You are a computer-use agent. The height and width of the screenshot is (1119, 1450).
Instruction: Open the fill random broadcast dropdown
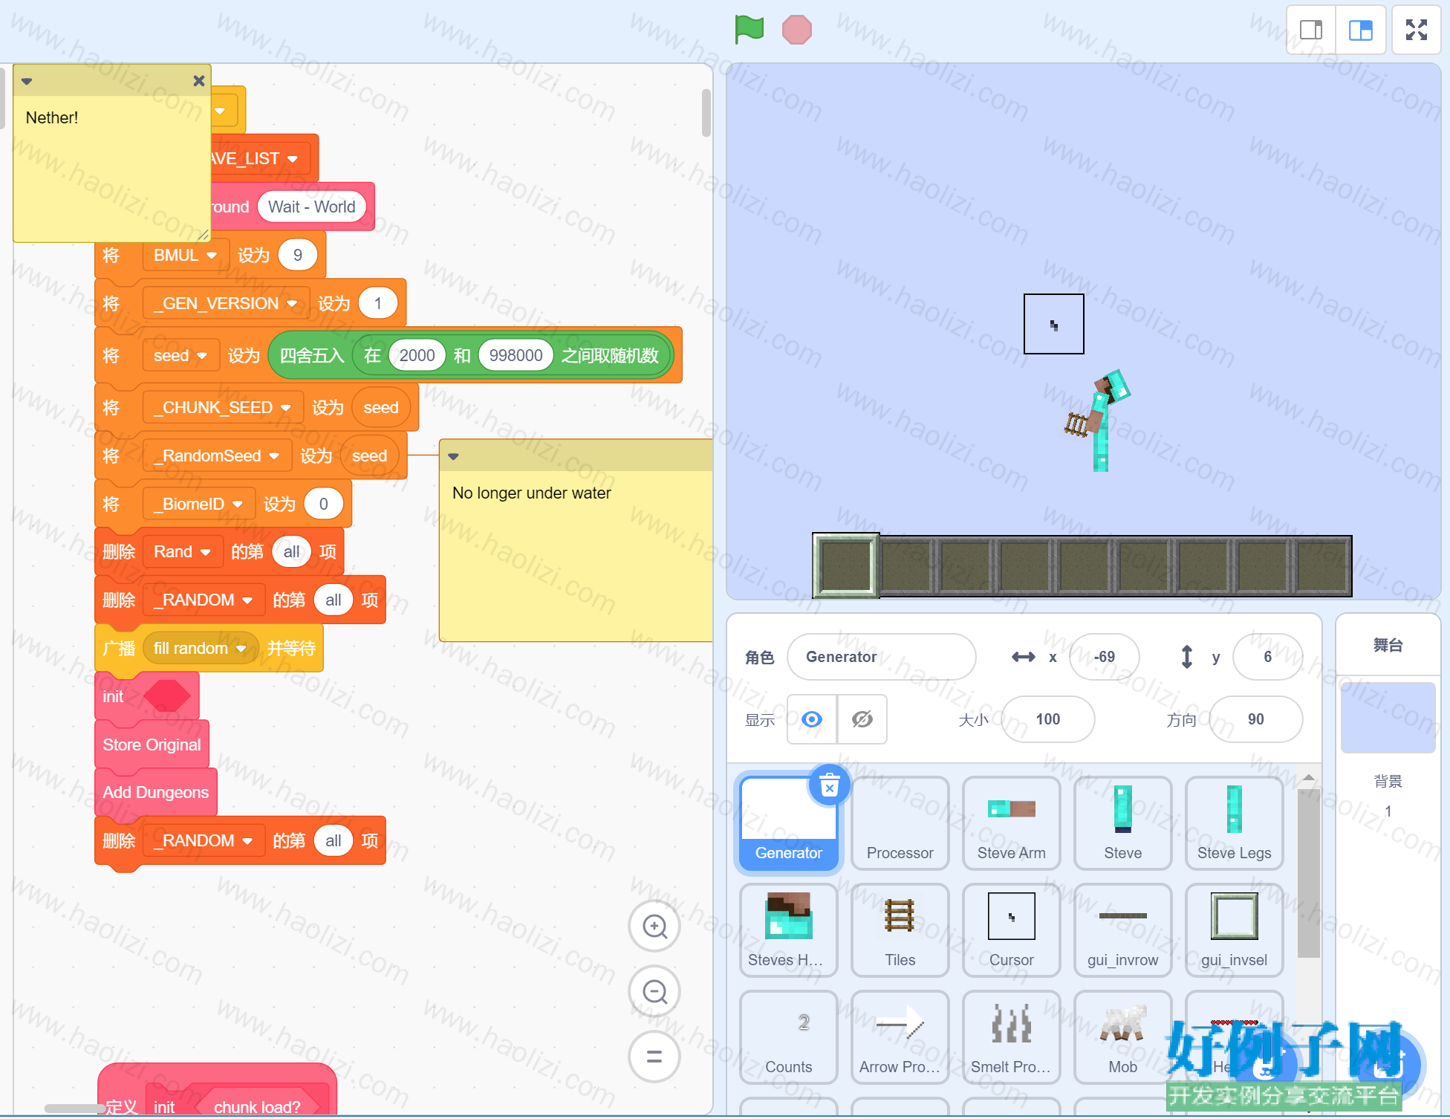point(201,649)
